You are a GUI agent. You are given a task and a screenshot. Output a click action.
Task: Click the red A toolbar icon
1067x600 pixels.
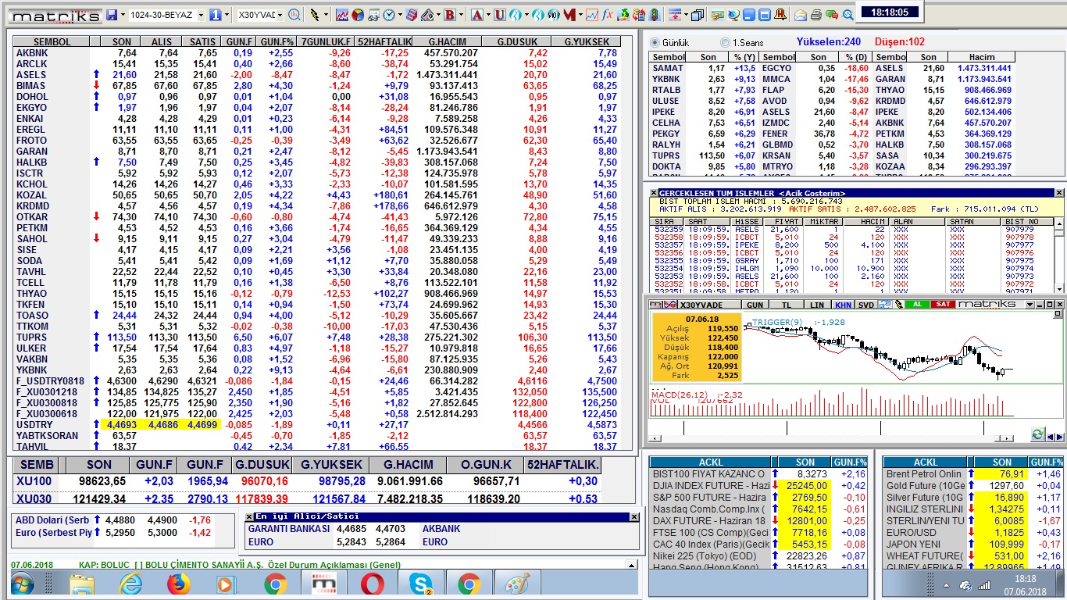click(476, 15)
